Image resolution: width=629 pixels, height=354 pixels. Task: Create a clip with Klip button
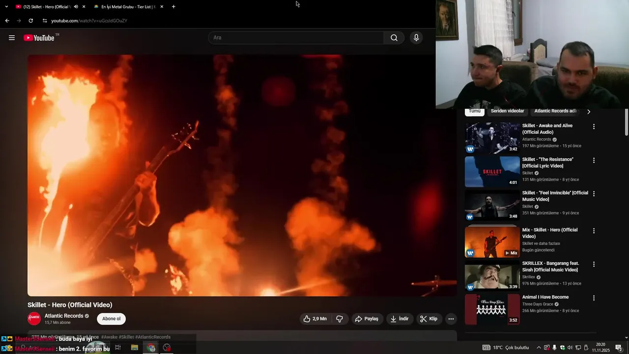(x=429, y=319)
